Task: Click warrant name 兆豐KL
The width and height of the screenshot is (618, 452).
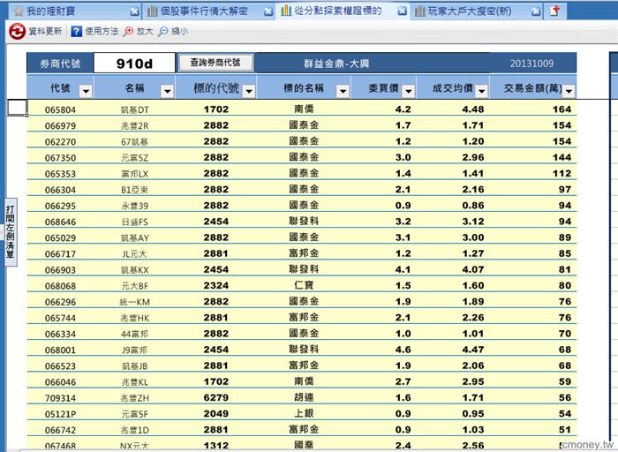Action: [x=135, y=382]
